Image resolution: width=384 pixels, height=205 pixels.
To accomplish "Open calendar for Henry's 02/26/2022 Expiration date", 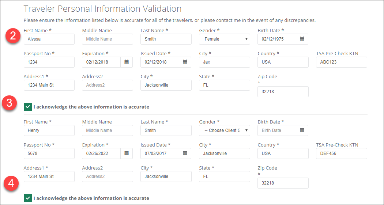I will pos(127,153).
